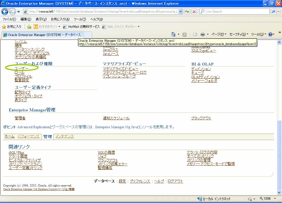Click the Home house icon in command bar
This screenshot has width=282, height=203.
pos(173,34)
